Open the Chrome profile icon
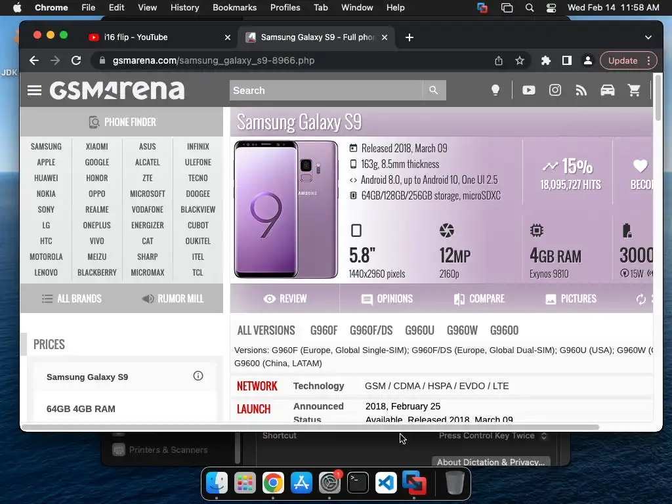 tap(588, 61)
